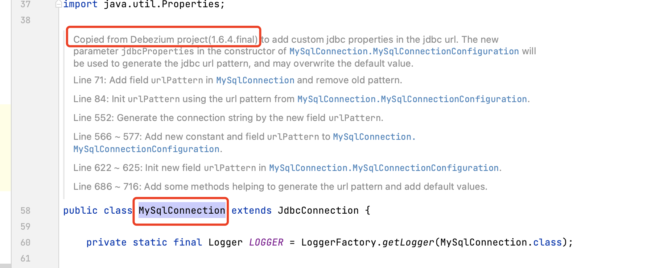Viewport: 647px width, 268px height.
Task: Follow the MySqlConnection link in Line 71 note
Action: pos(255,80)
